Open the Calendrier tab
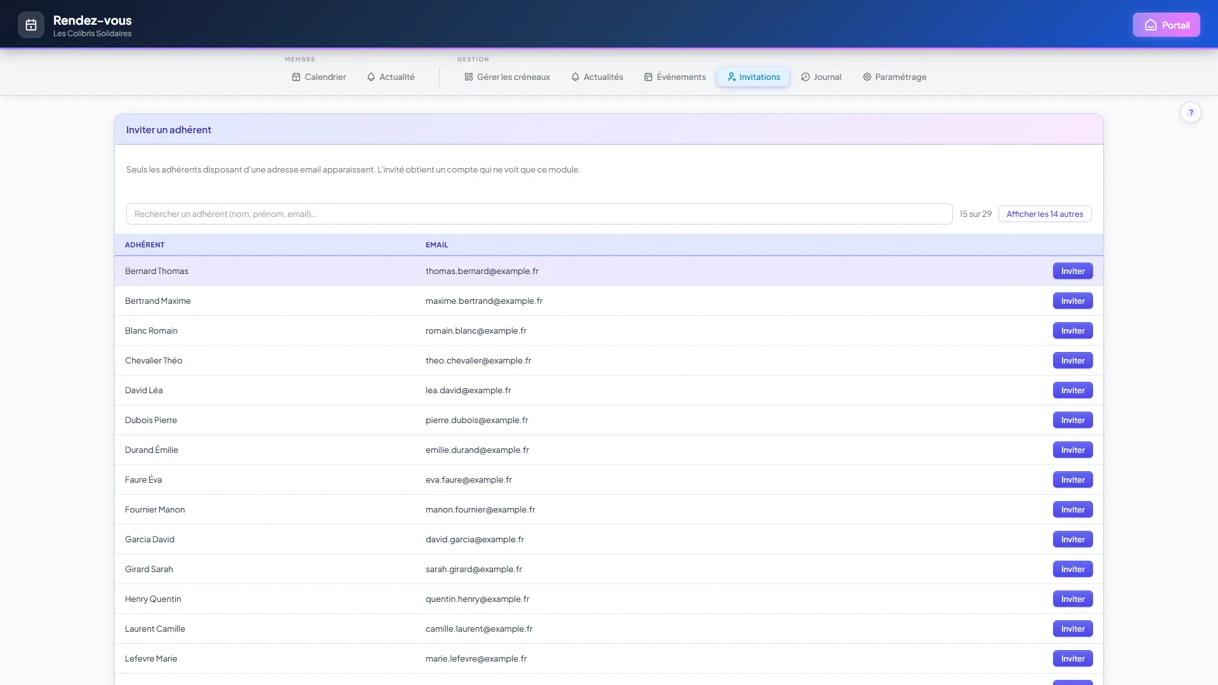Screen dimensions: 1218x685 pos(319,77)
